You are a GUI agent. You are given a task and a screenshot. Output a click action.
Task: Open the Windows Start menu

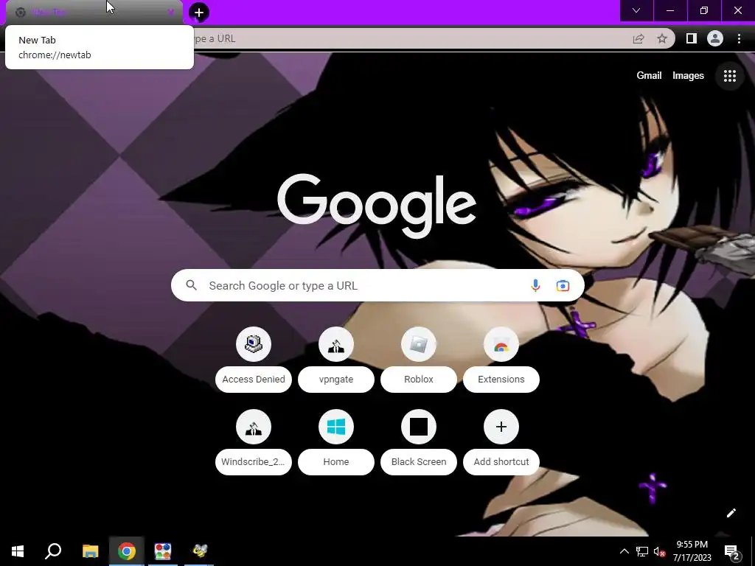[18, 551]
